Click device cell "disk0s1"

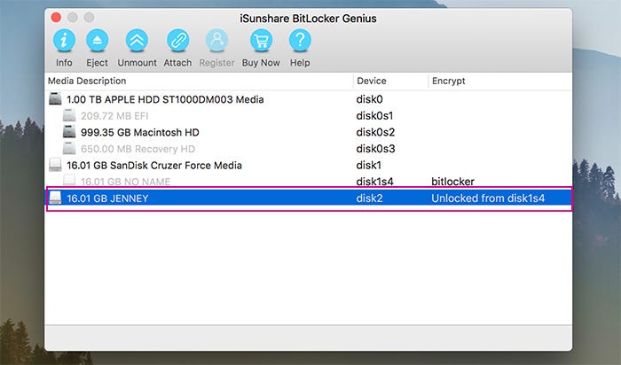[x=374, y=116]
